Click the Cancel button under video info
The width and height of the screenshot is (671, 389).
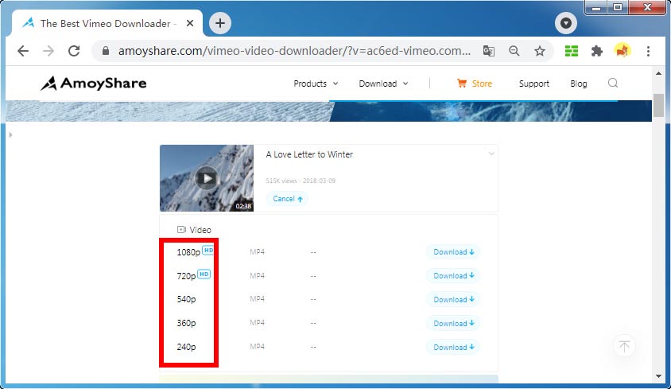click(x=287, y=199)
